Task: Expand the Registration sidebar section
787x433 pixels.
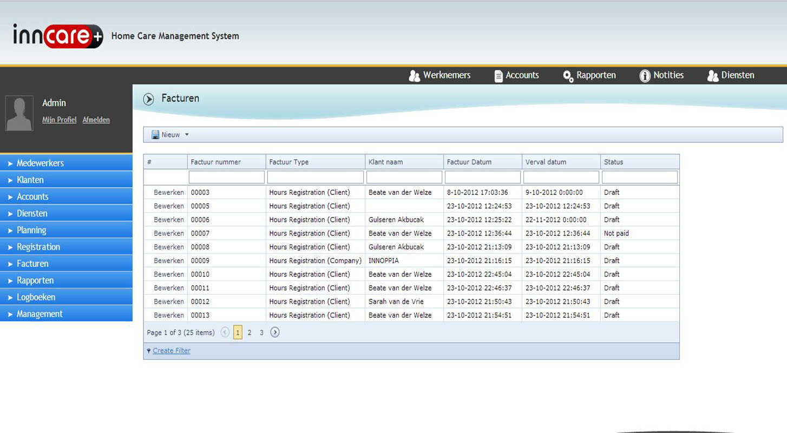Action: pos(66,247)
